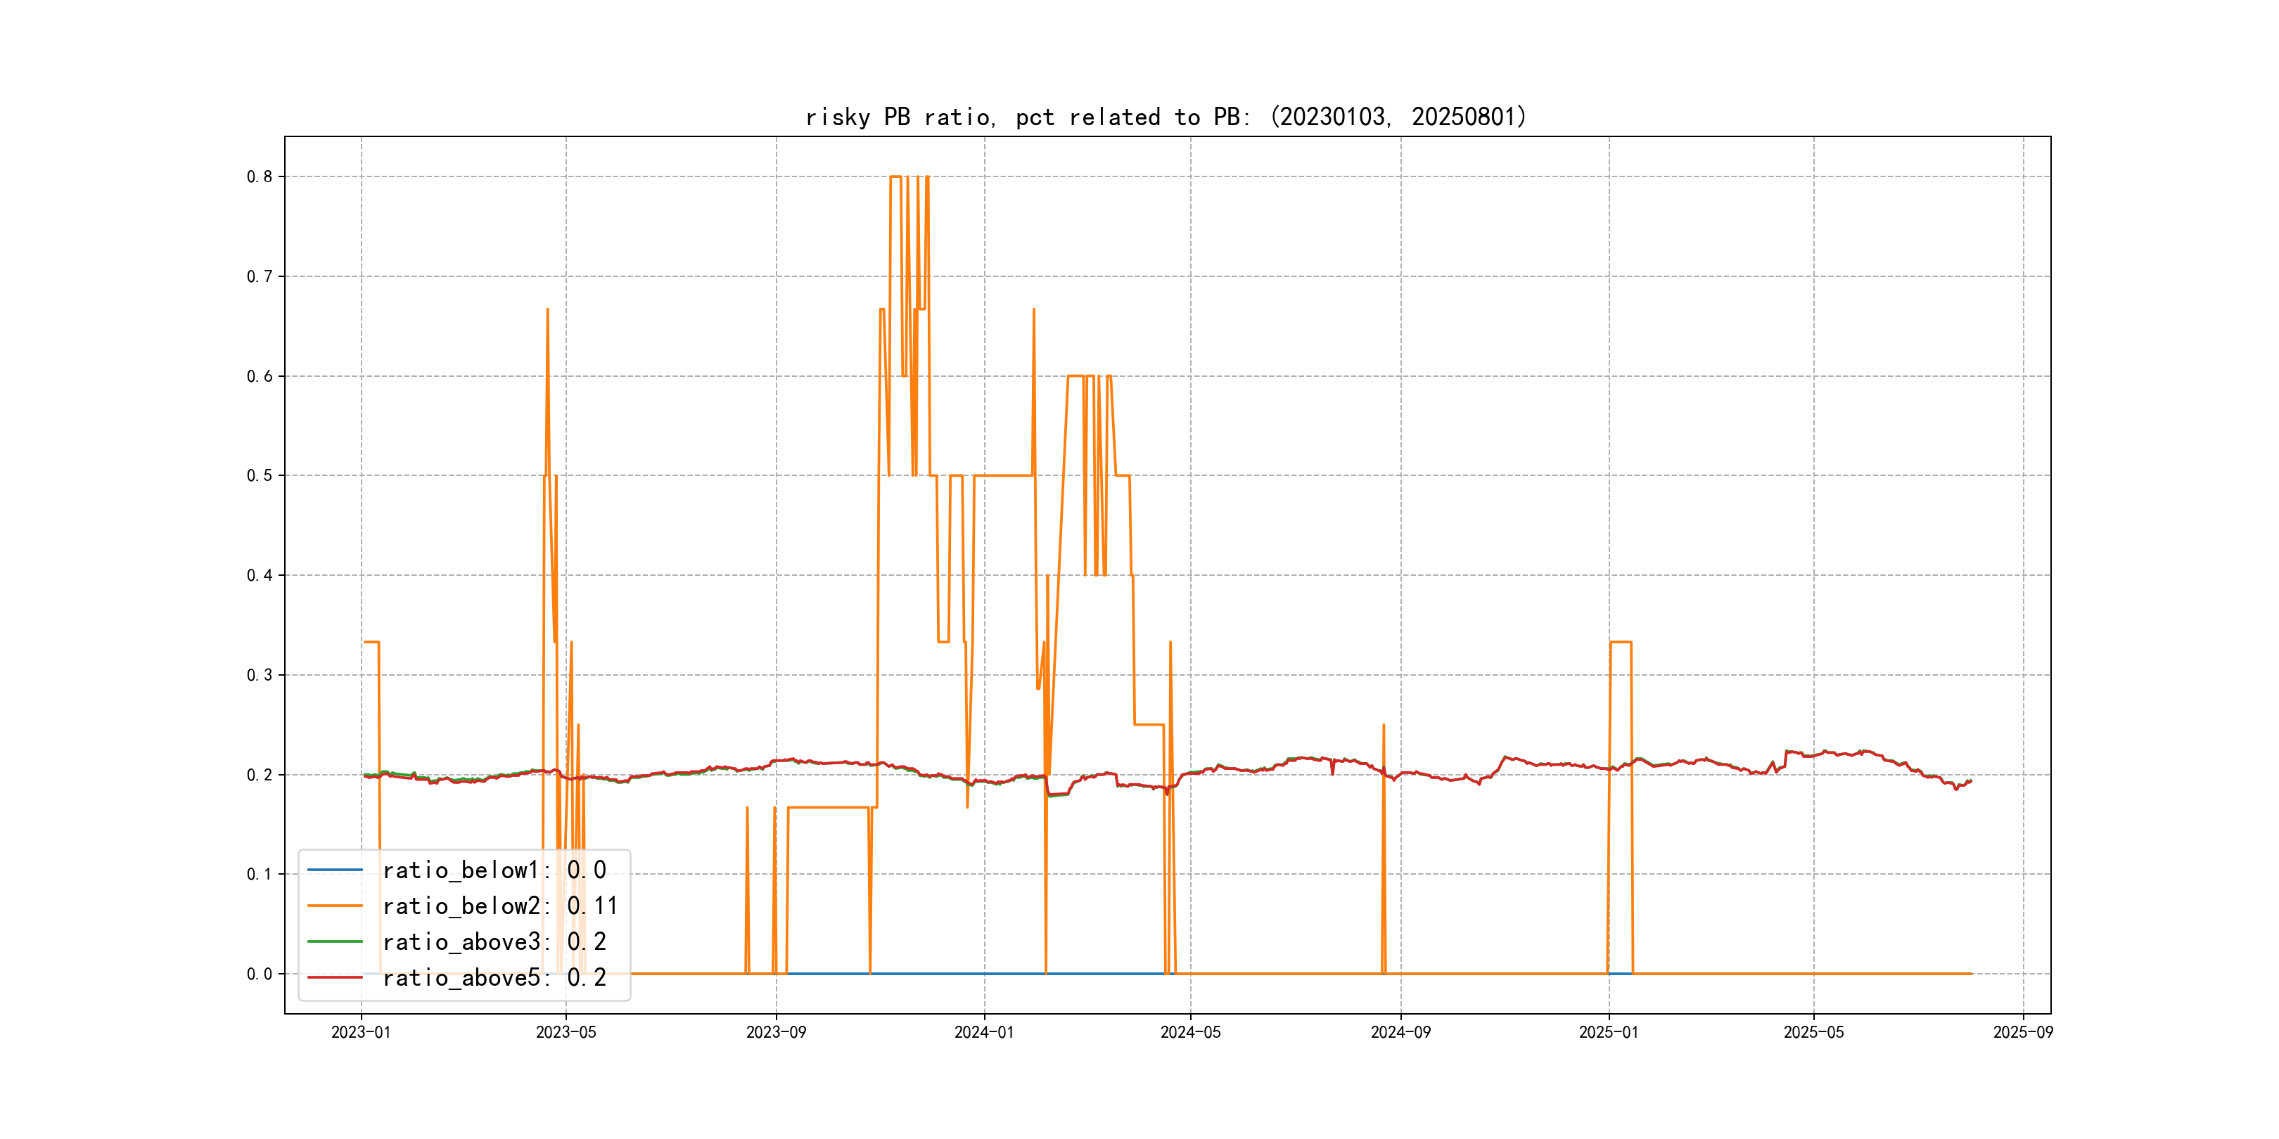
Task: Click the 2024-01 x-axis tick label
Action: [x=984, y=1032]
